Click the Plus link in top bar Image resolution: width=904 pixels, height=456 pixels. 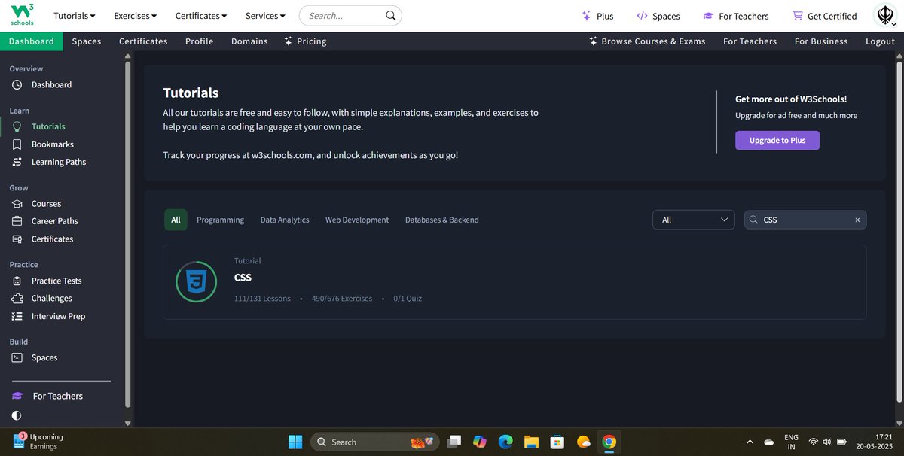[x=597, y=16]
